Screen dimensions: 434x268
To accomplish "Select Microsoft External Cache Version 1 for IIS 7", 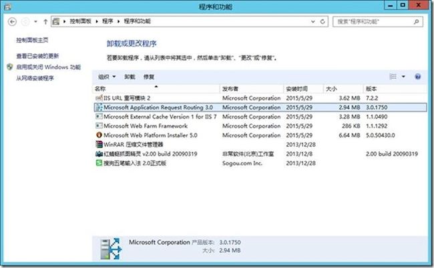I will click(160, 117).
